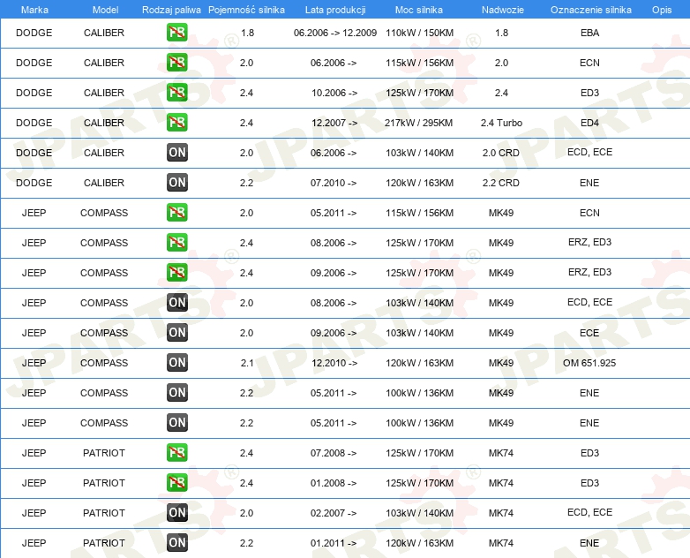690x558 pixels.
Task: Select the PB icon in the Compass ECN row
Action: 176,213
